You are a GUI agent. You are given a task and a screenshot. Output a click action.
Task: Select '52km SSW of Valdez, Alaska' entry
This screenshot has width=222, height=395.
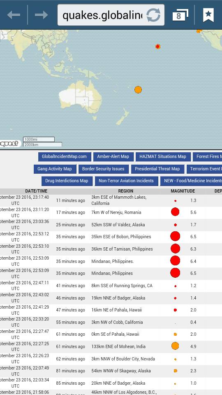click(118, 225)
